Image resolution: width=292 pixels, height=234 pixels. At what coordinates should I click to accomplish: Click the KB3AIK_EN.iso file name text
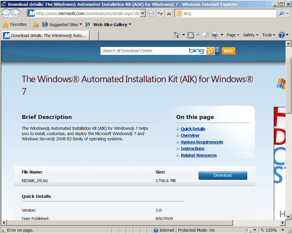35,181
